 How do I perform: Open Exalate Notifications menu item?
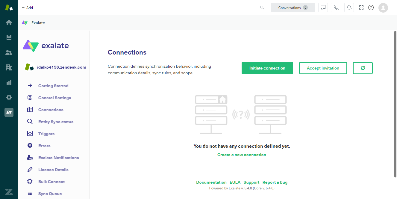tap(59, 158)
